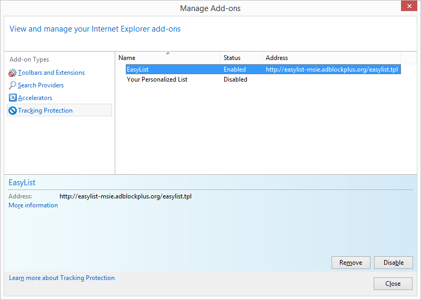This screenshot has height=300, width=421.
Task: Click the Accelerators icon in sidebar
Action: 13,98
